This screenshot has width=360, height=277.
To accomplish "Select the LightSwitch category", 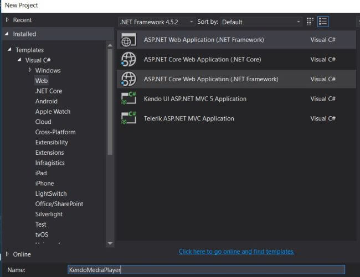I will tap(51, 194).
